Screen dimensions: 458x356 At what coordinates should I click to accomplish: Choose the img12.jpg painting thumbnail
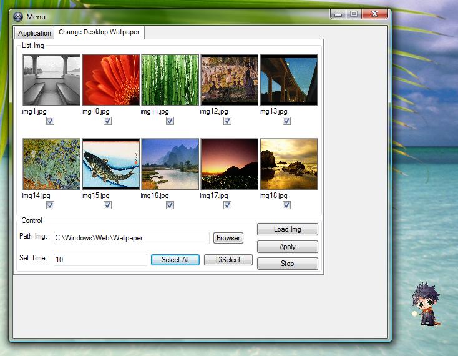[229, 79]
